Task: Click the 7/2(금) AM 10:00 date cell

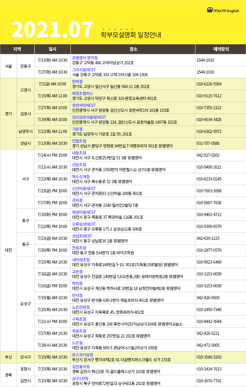Action: coord(52,84)
